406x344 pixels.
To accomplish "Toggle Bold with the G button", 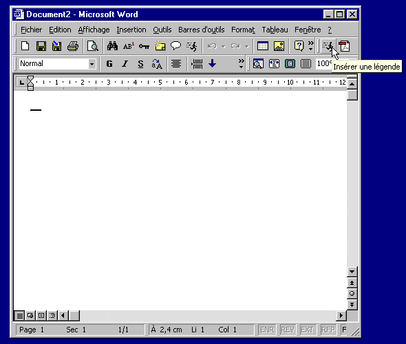I will [109, 64].
